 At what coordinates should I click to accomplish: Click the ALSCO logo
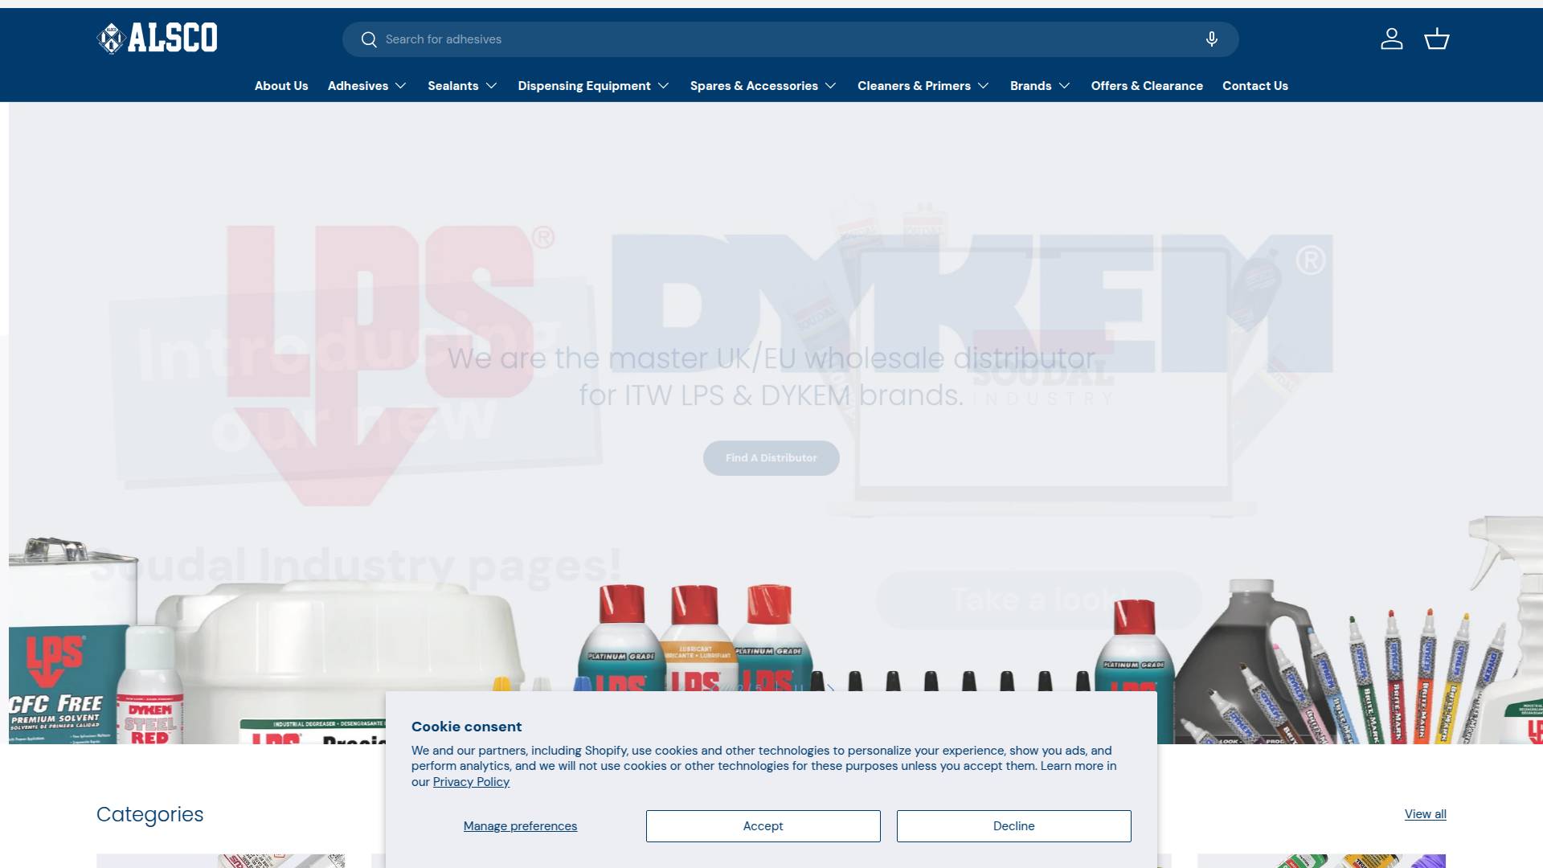[157, 38]
